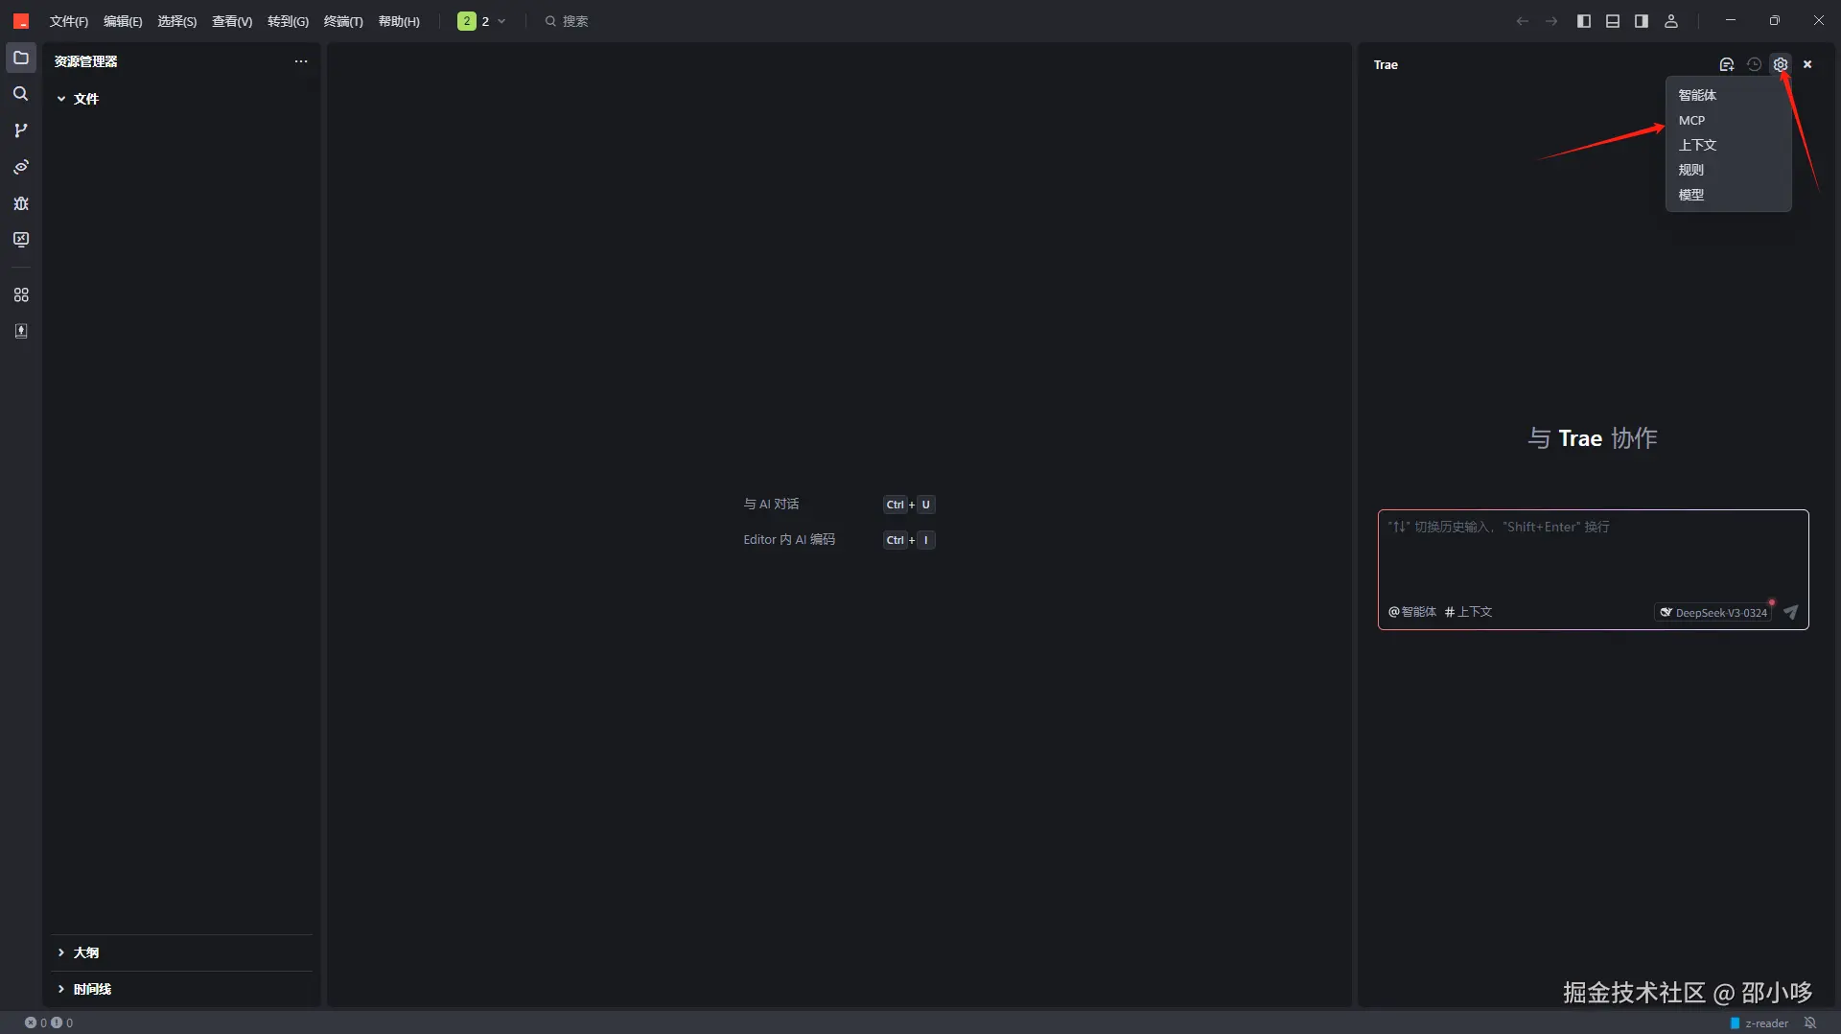
Task: Open chat history clock icon
Action: click(1754, 64)
